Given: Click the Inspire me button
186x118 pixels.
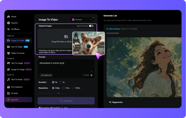Looking at the screenshot, I should 46,75.
